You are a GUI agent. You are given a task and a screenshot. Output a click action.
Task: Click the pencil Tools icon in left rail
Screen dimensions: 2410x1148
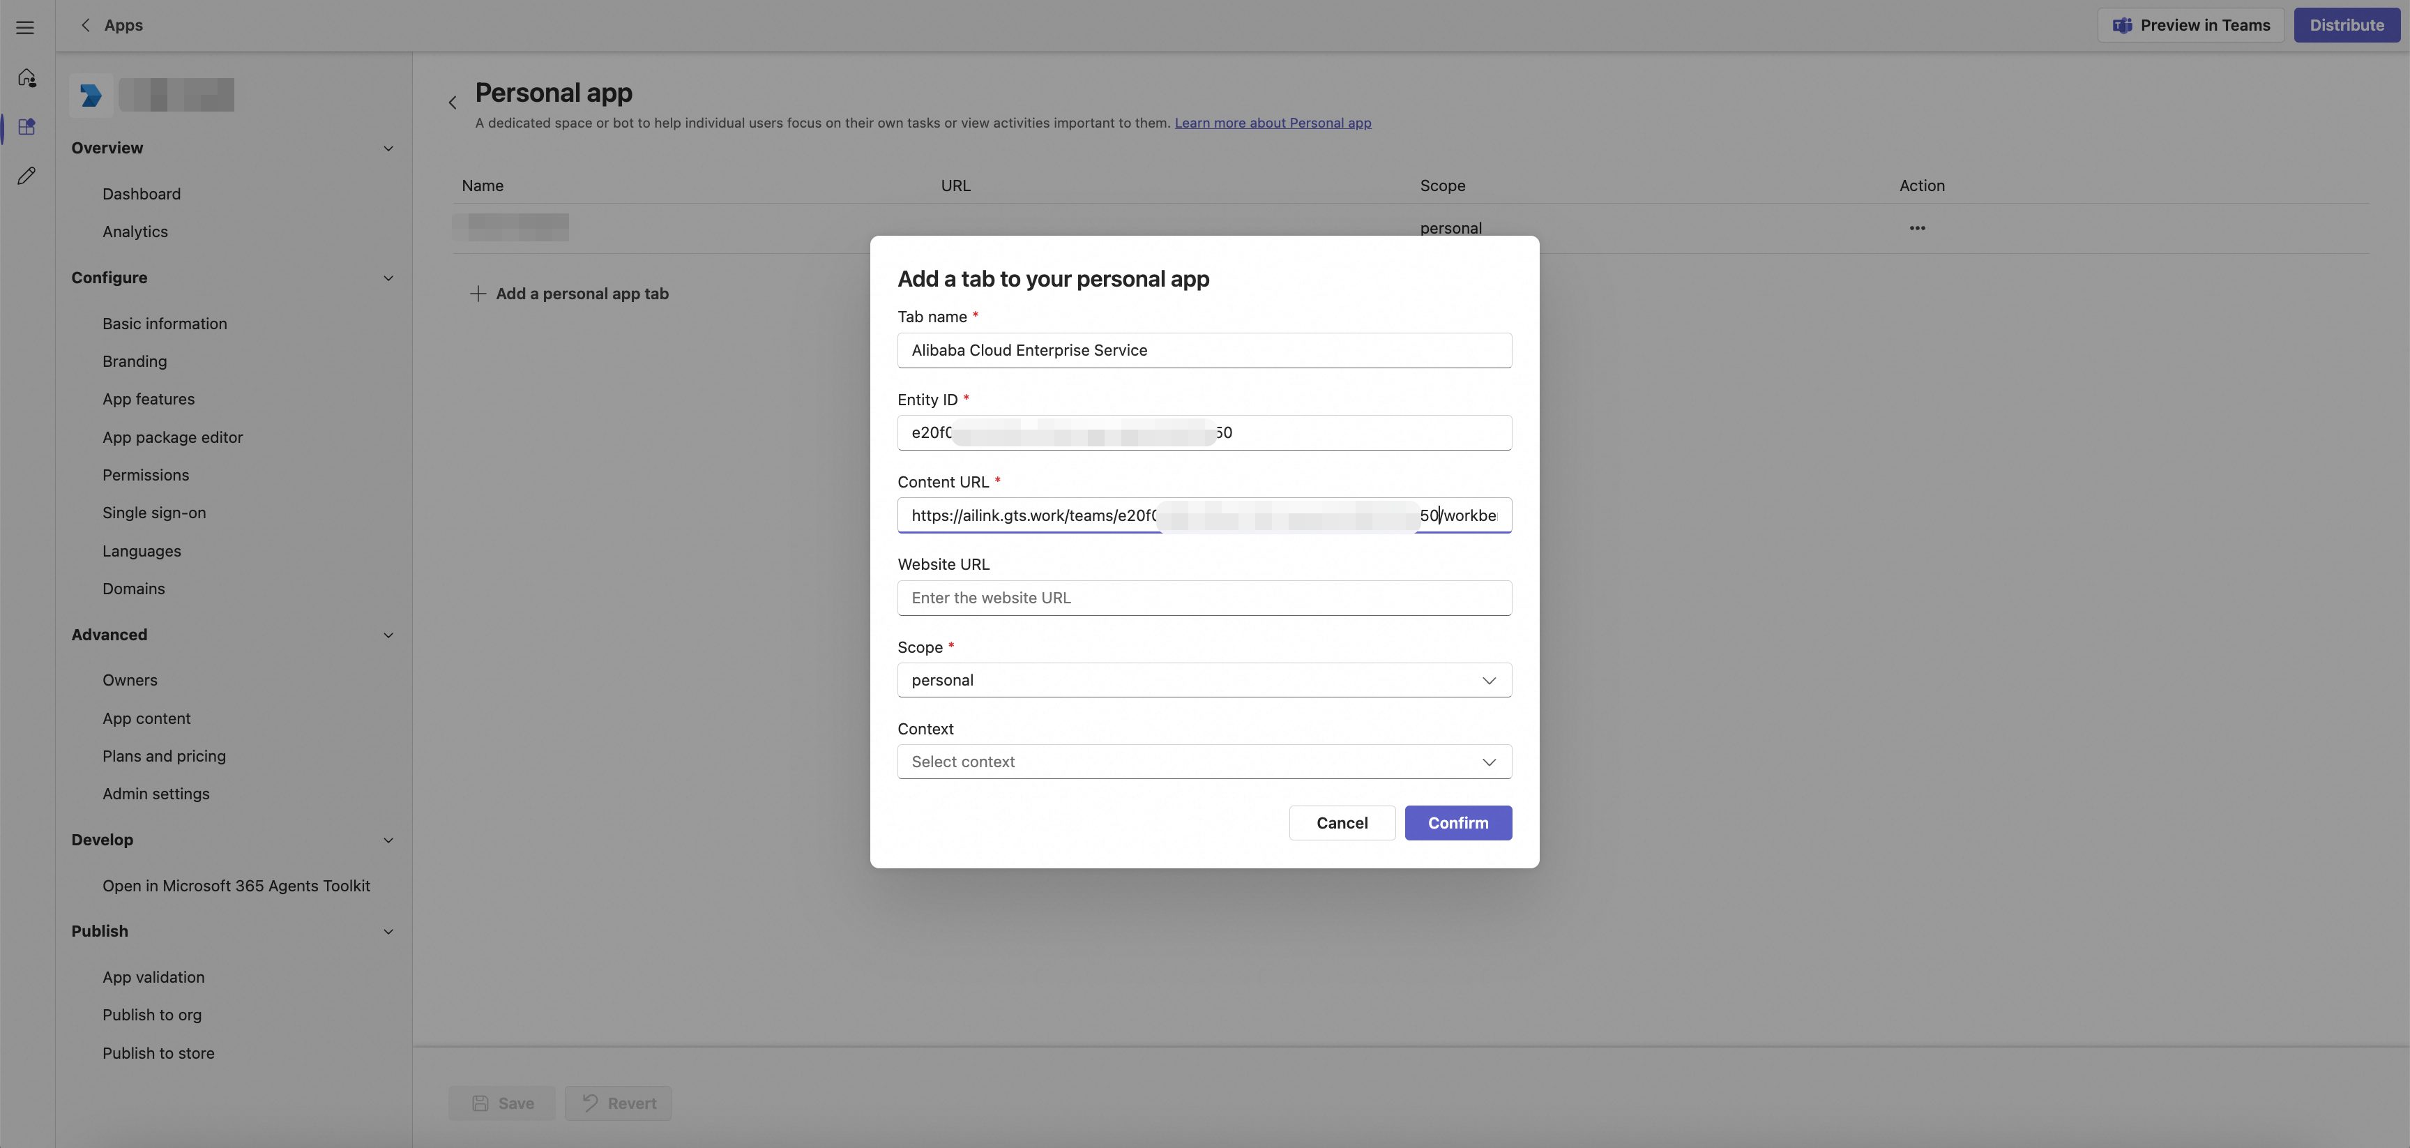pyautogui.click(x=26, y=176)
